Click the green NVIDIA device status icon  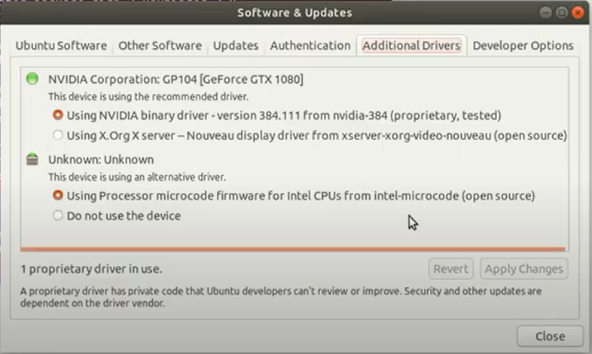click(x=32, y=79)
